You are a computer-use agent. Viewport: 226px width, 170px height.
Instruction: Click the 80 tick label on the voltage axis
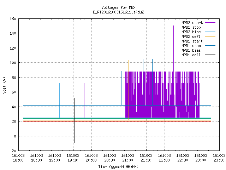tap(14, 78)
